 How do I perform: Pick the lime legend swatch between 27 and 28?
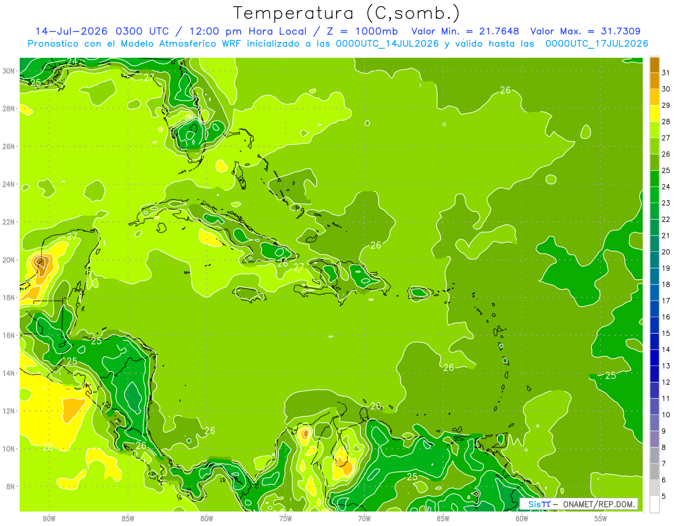coord(654,130)
